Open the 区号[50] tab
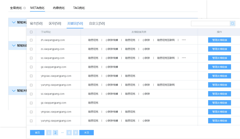The height and width of the screenshot is (139, 240). coord(55,23)
